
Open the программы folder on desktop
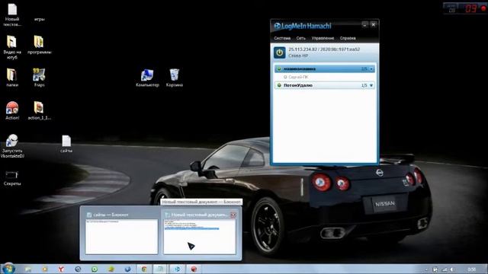click(39, 45)
